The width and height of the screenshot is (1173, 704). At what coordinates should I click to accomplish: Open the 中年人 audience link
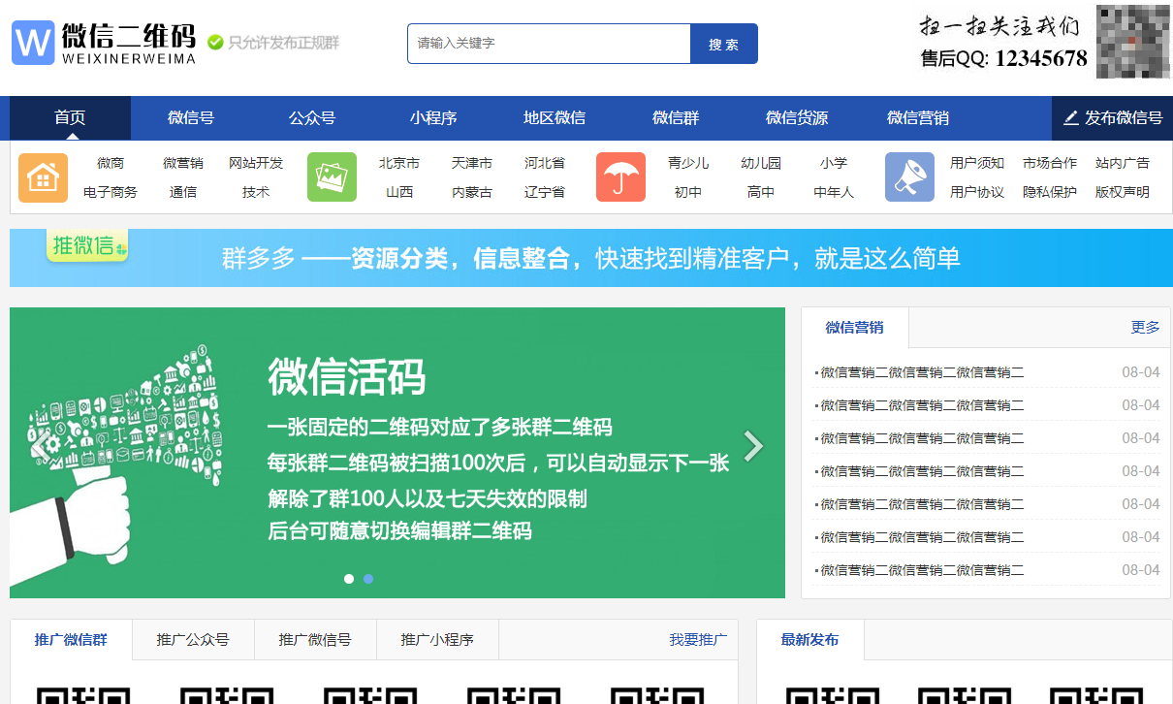click(834, 192)
